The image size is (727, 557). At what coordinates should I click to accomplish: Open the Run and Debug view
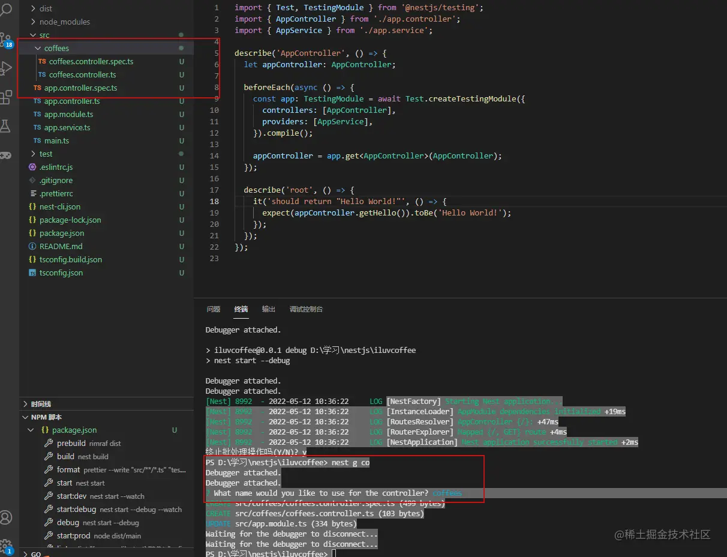click(5, 68)
